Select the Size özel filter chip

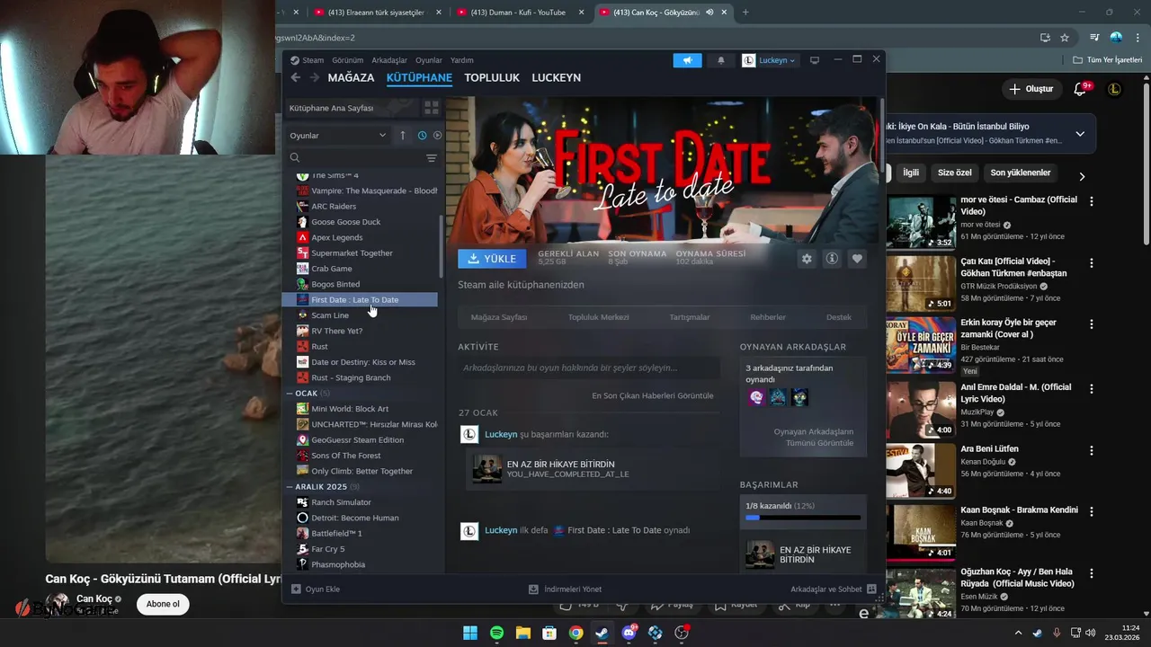[x=955, y=173]
